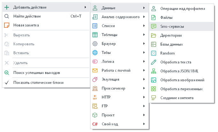Open the Обработка JSON/XML item
The image size is (218, 132).
click(x=179, y=71)
